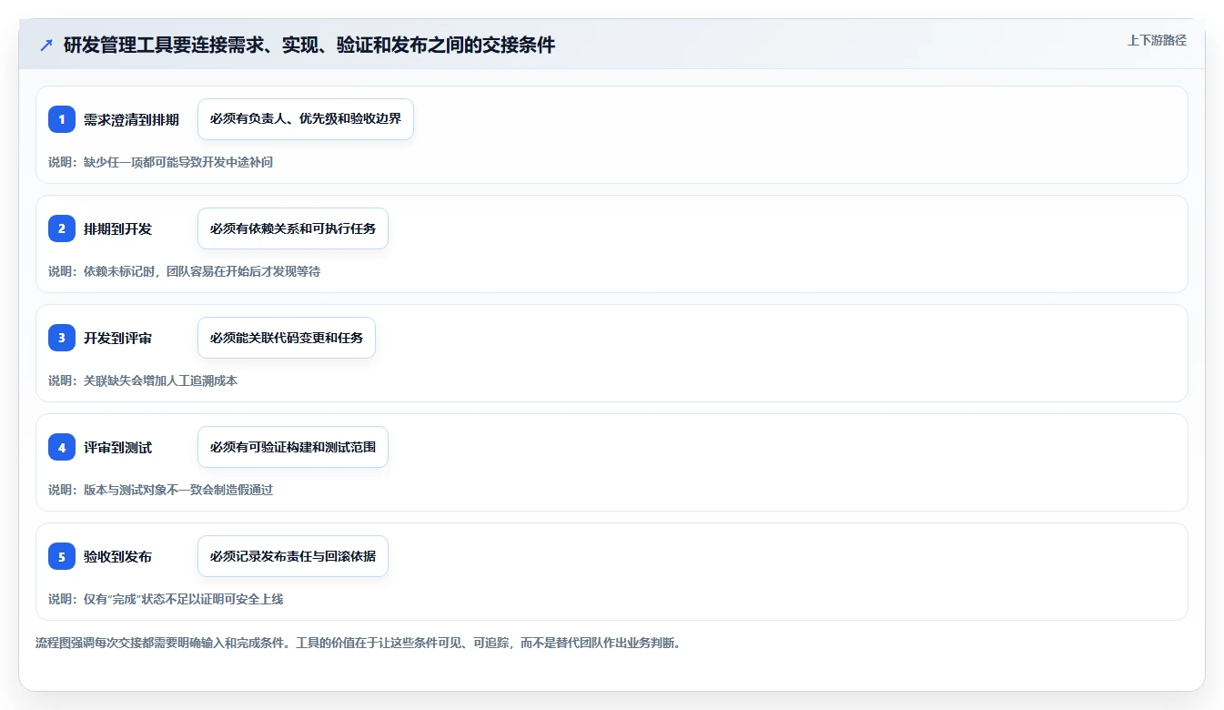The image size is (1224, 710).
Task: Click the note 缺少任一项都可能导致开发中途补问
Action: tap(160, 162)
